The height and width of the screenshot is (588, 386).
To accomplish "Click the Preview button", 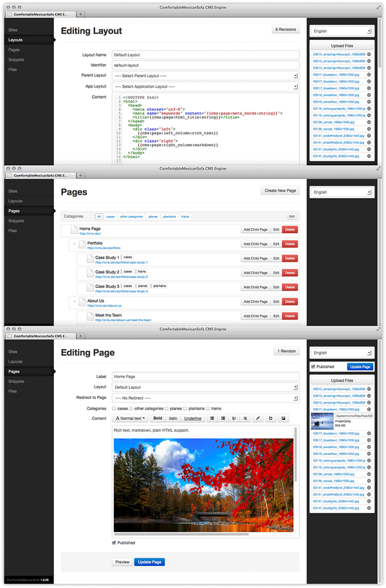I will tap(122, 562).
